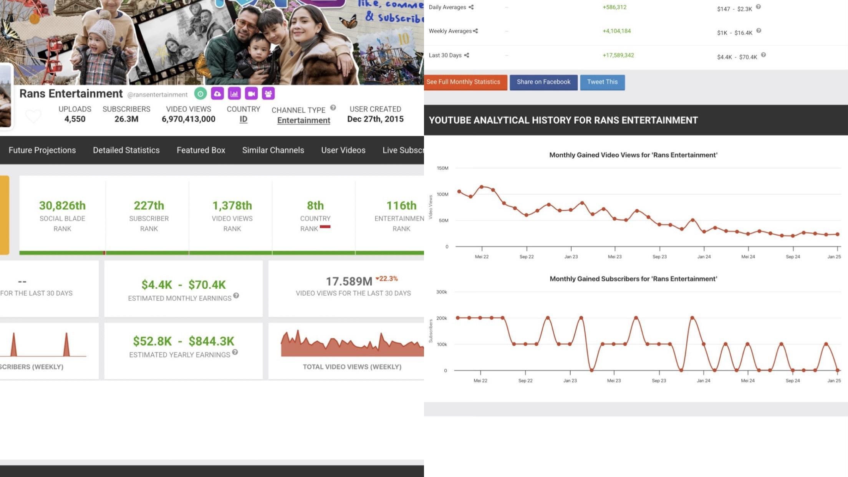Viewport: 848px width, 477px height.
Task: Click the purple cloud upload icon
Action: point(217,93)
